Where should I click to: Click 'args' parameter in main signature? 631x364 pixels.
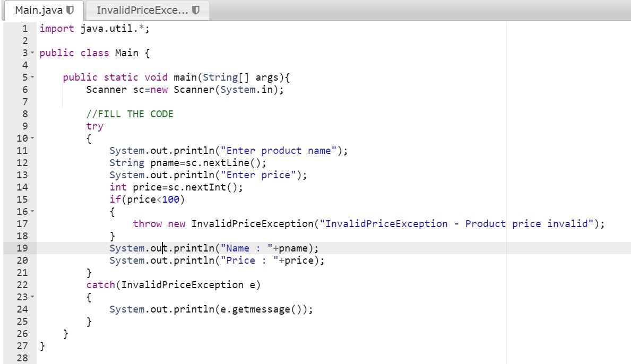(x=267, y=77)
